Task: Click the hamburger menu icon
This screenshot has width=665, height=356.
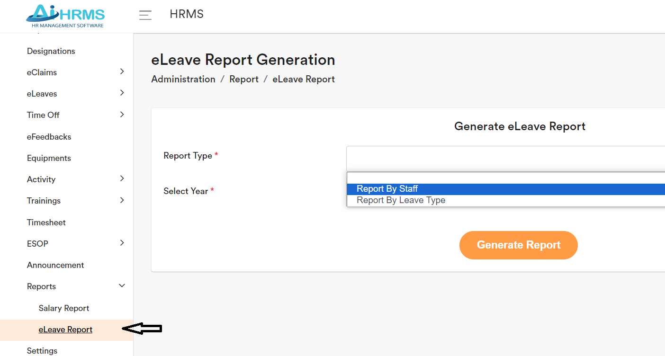Action: click(145, 15)
